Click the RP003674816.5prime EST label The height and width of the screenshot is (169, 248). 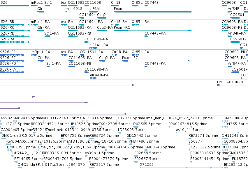pyautogui.click(x=188, y=124)
